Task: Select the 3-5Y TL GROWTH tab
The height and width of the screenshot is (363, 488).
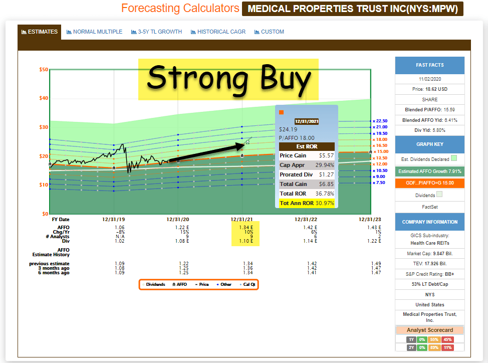Action: tap(156, 32)
